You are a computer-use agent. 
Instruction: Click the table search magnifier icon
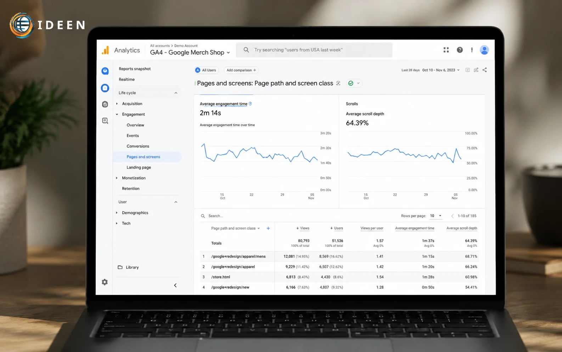coord(203,216)
